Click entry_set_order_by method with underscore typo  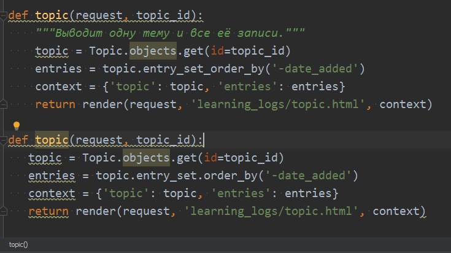click(203, 69)
